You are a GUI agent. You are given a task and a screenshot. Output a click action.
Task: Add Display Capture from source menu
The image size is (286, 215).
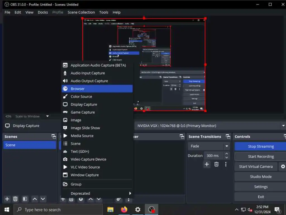tap(97, 104)
